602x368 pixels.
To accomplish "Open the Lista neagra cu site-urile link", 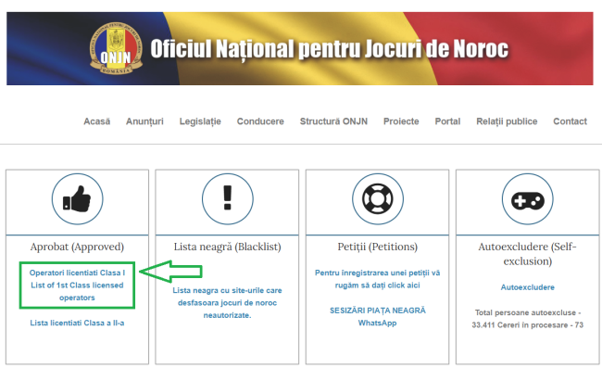I will point(227,303).
